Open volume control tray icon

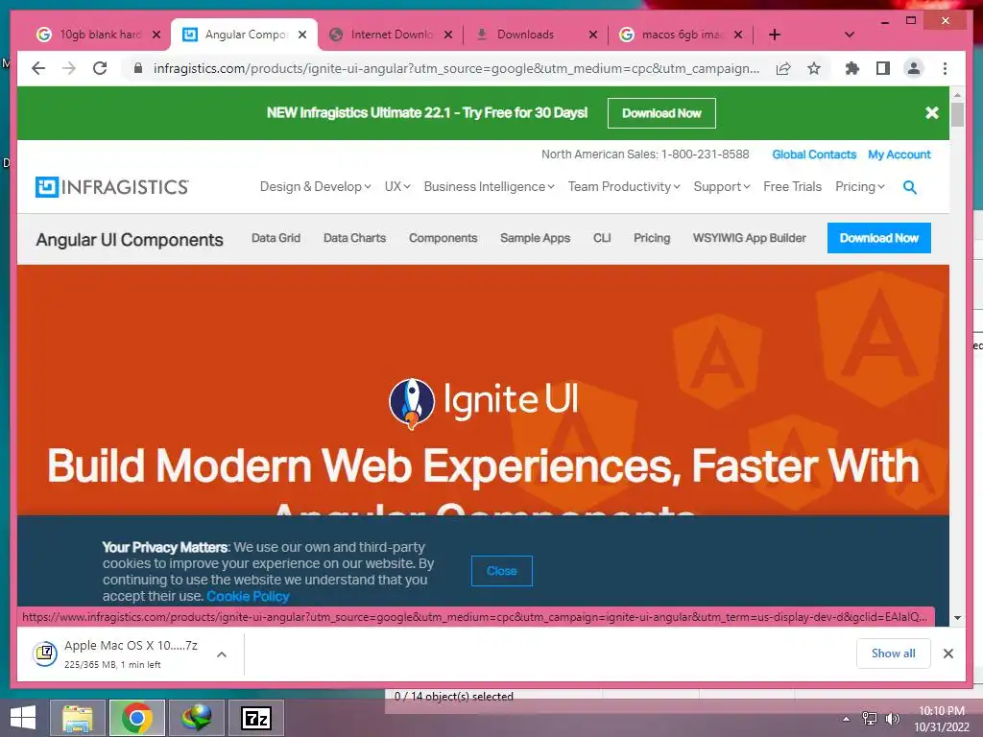892,719
